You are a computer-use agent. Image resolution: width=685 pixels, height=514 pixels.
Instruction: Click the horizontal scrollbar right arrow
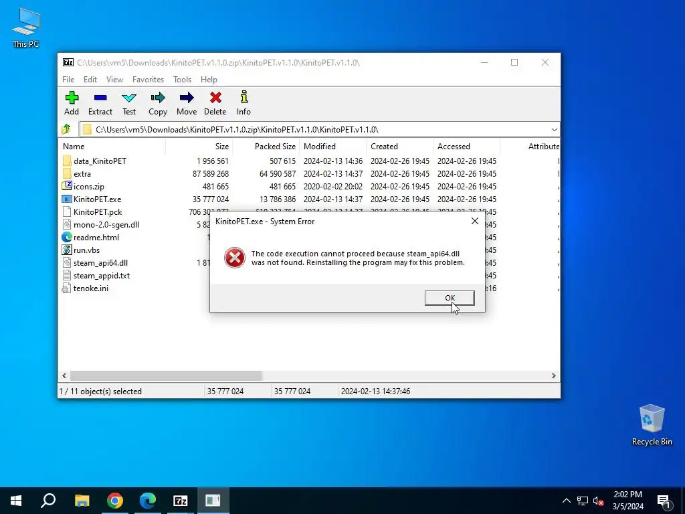click(x=553, y=376)
